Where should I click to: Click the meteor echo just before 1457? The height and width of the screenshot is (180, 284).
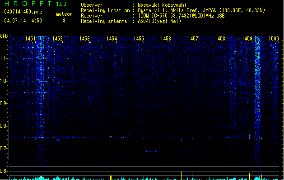192,139
